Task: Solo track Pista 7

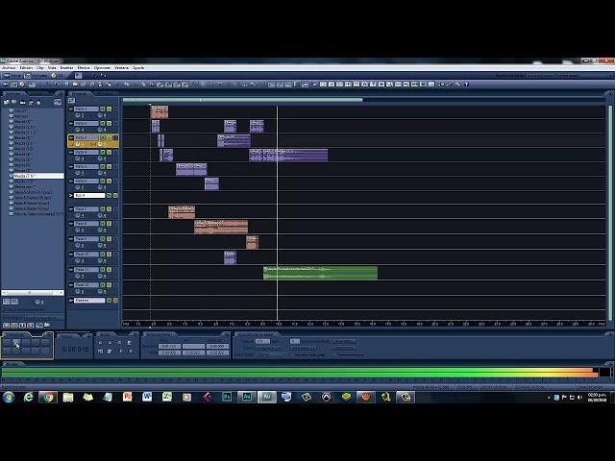Action: click(x=109, y=209)
